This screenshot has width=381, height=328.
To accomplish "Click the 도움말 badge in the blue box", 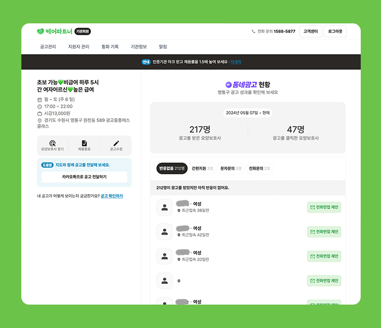I will (x=47, y=165).
